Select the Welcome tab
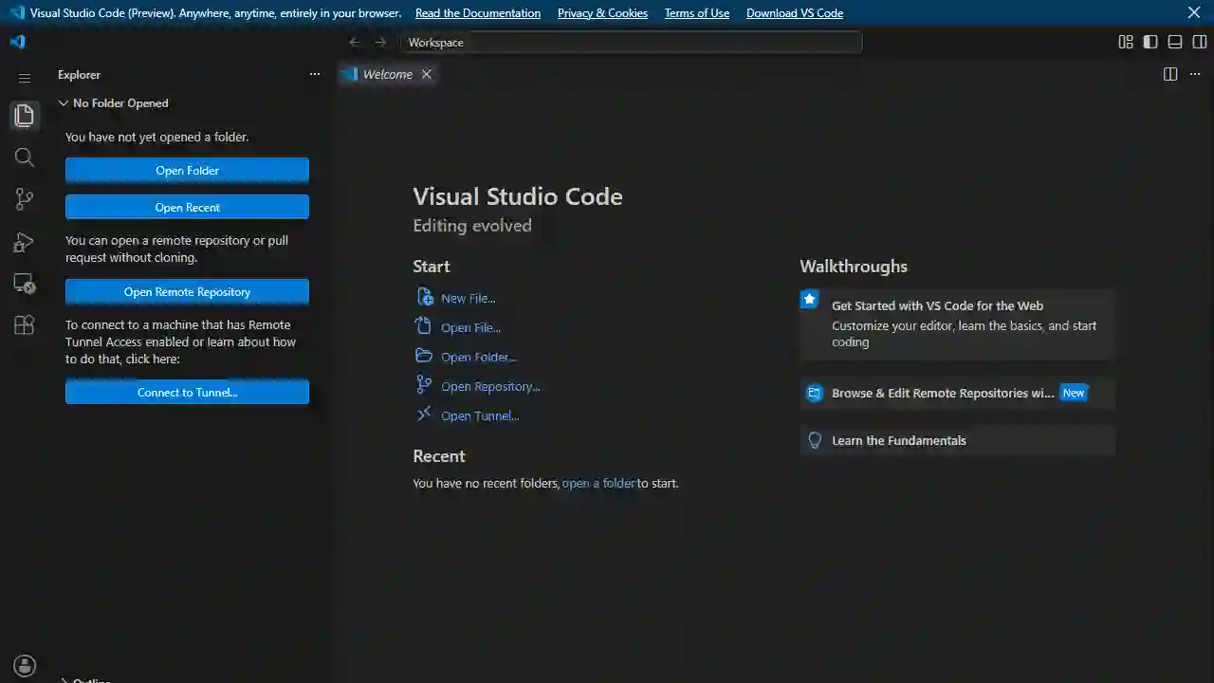 (387, 74)
